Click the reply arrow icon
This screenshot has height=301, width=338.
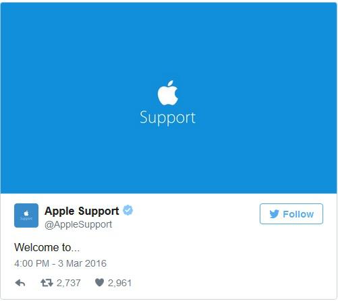coord(20,283)
